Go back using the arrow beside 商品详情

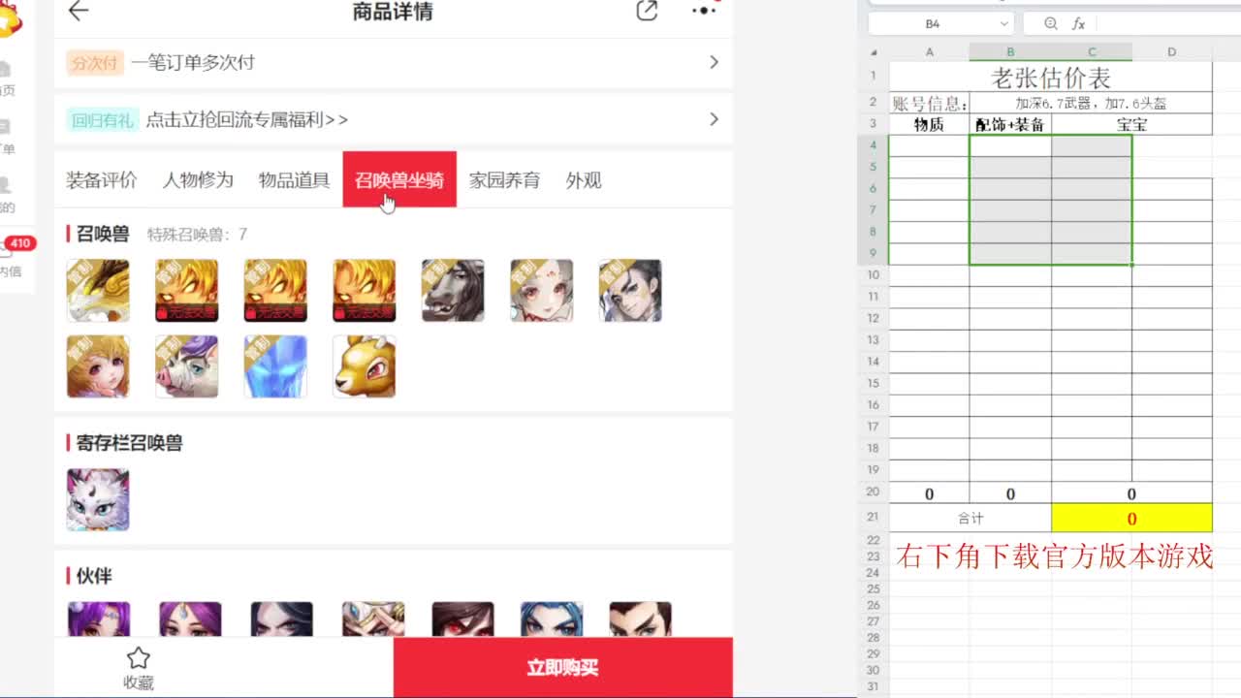(x=79, y=12)
